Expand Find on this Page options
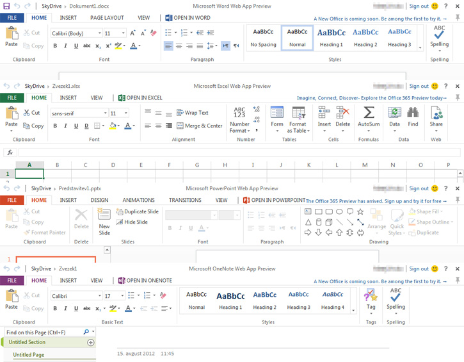The width and height of the screenshot is (464, 362). click(93, 333)
